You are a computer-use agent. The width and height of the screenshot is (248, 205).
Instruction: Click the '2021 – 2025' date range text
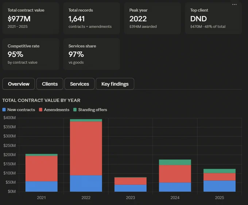click(18, 26)
